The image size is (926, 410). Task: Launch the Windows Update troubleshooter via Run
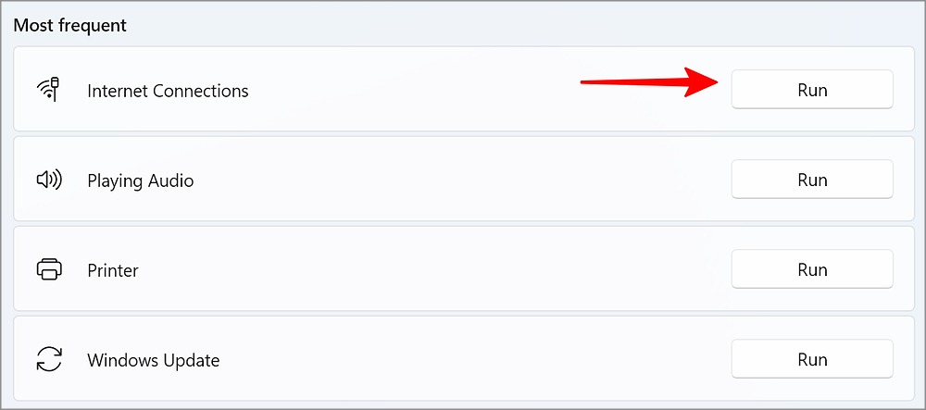(812, 359)
